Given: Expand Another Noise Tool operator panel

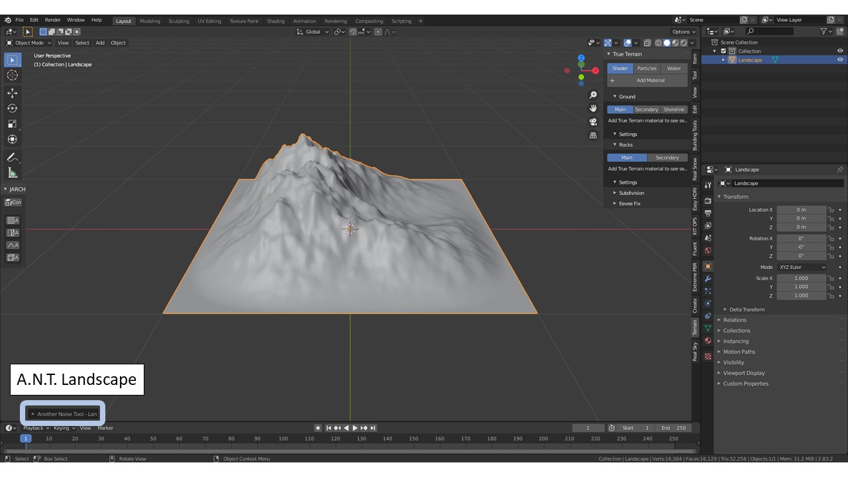Looking at the screenshot, I should pos(64,414).
